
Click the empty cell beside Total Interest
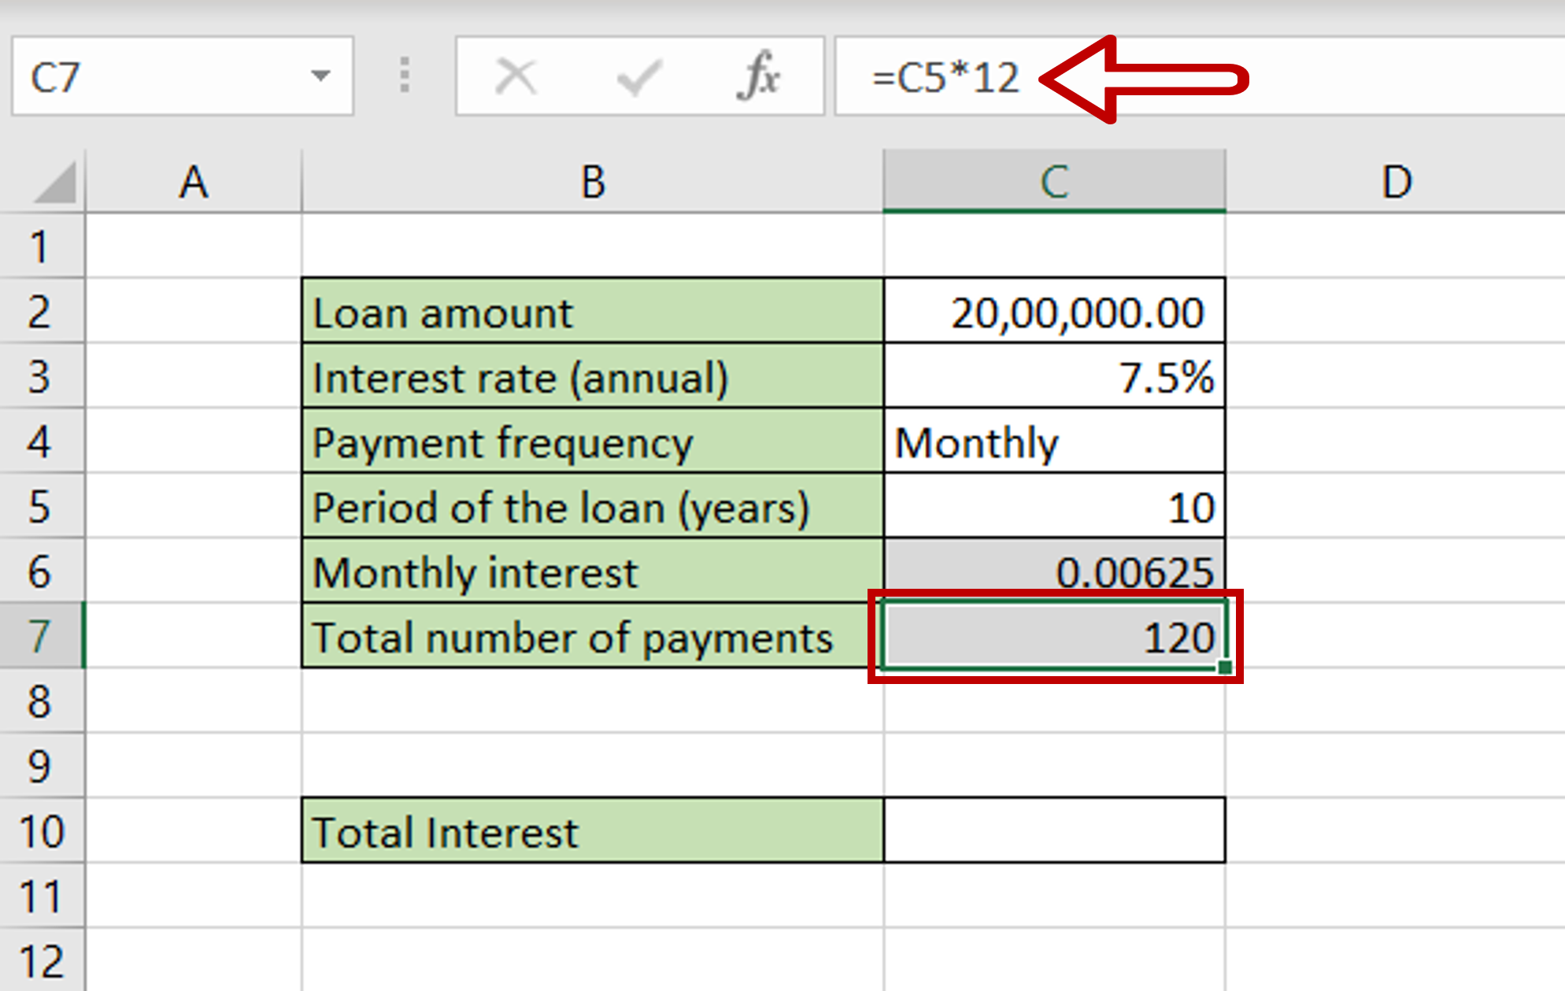[x=1054, y=831]
